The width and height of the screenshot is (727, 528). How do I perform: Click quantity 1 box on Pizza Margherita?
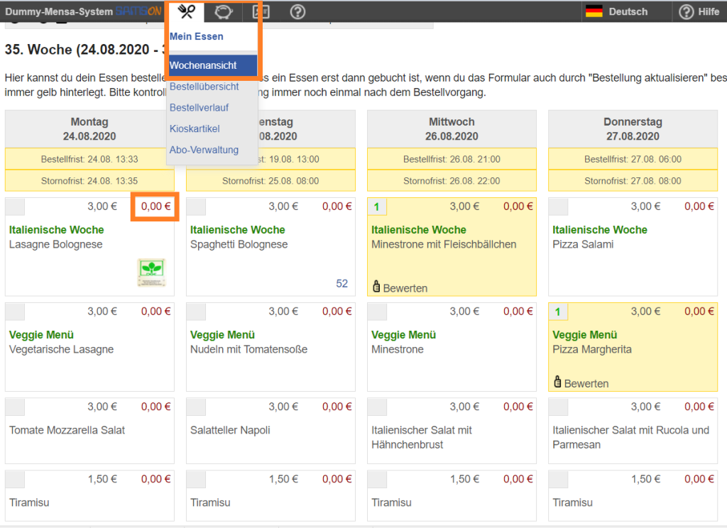click(x=559, y=312)
